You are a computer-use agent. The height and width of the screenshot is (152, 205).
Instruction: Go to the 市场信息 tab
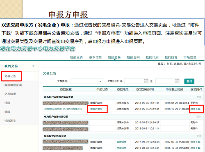click(190, 57)
